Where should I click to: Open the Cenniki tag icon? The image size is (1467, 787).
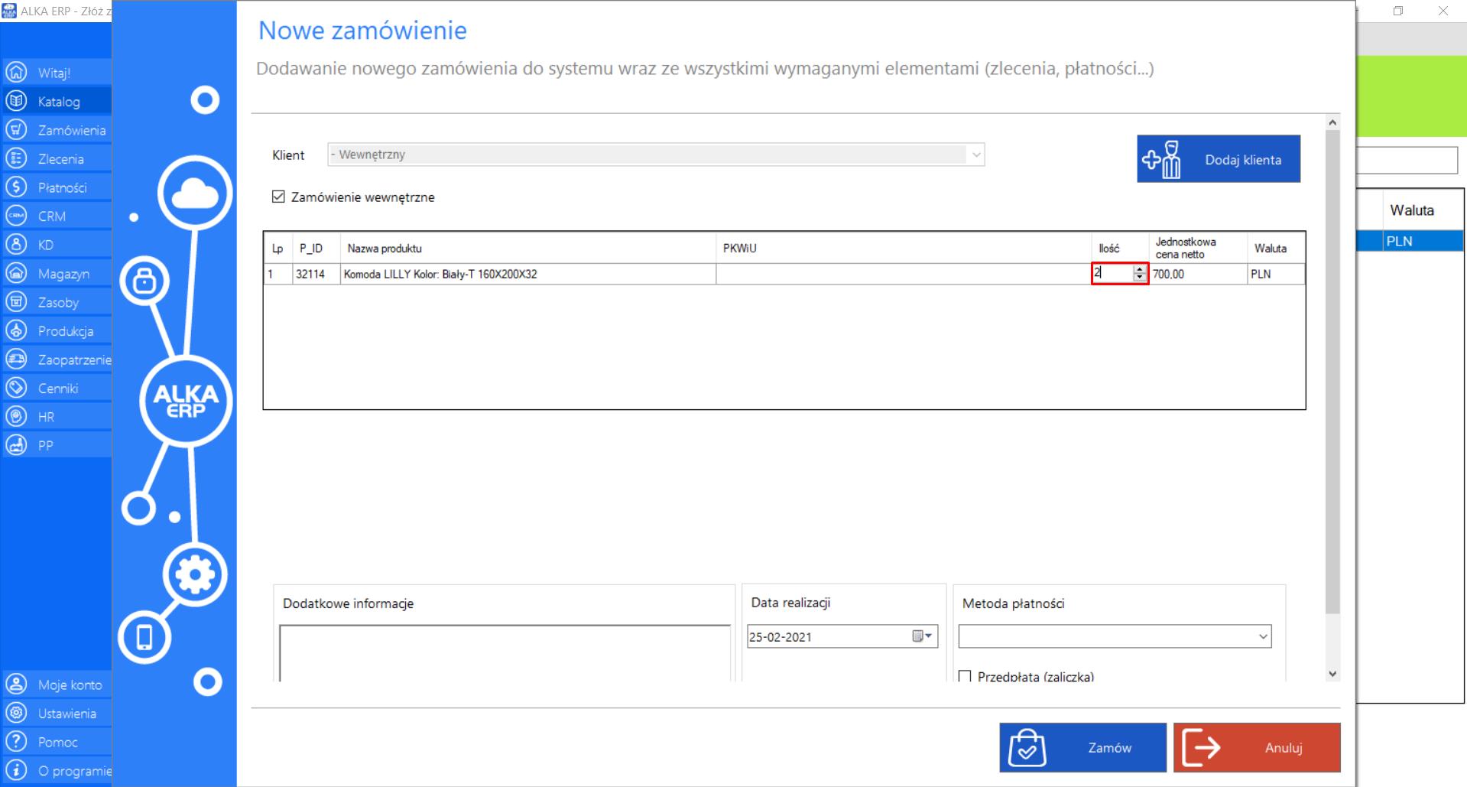pyautogui.click(x=16, y=388)
